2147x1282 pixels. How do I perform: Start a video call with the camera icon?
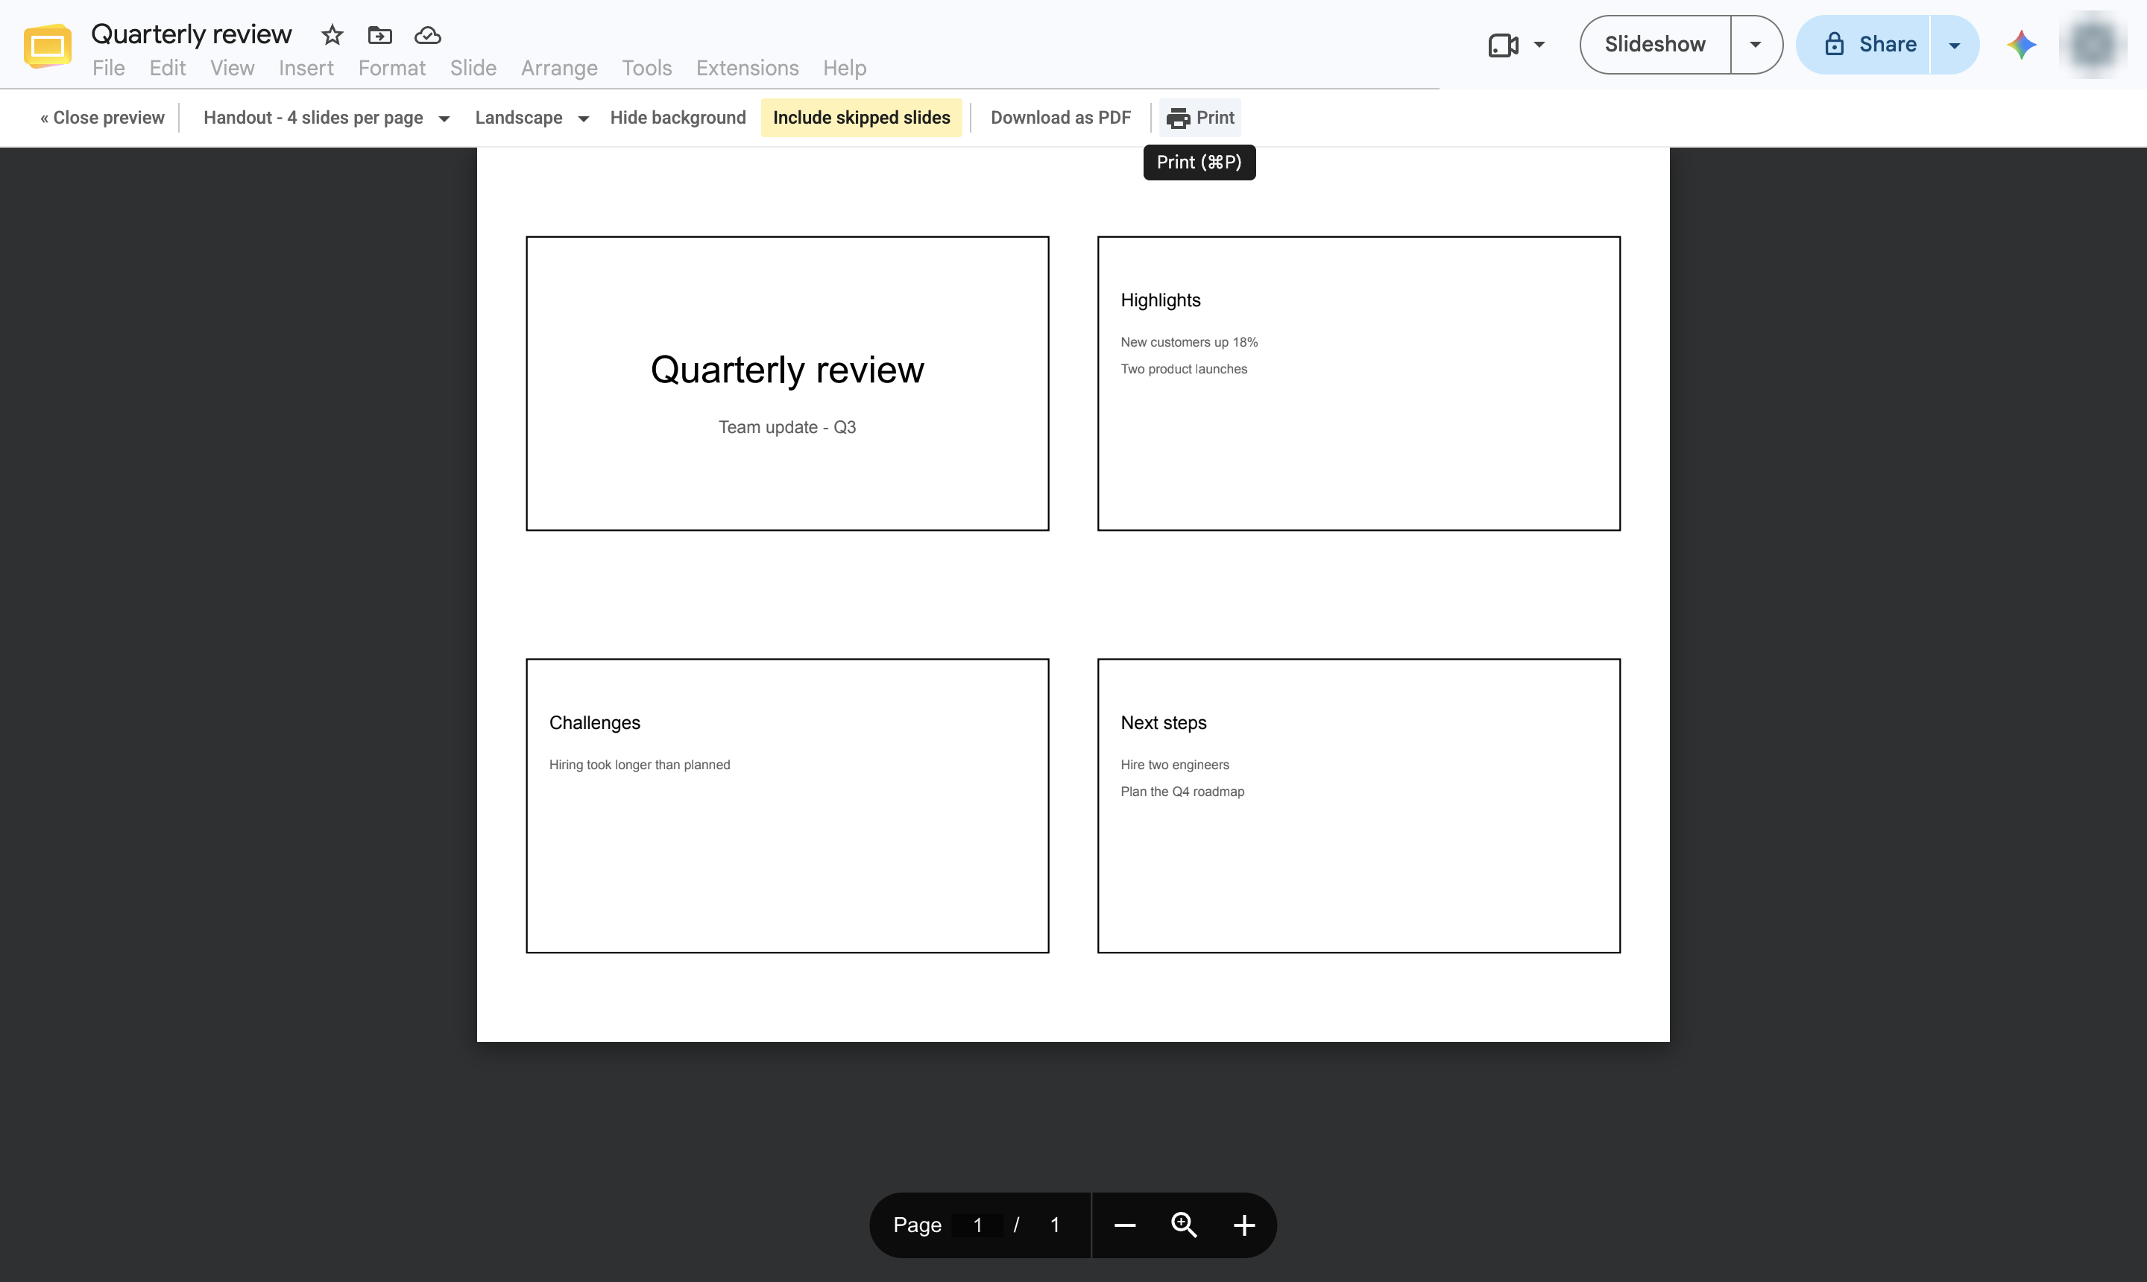coord(1504,45)
